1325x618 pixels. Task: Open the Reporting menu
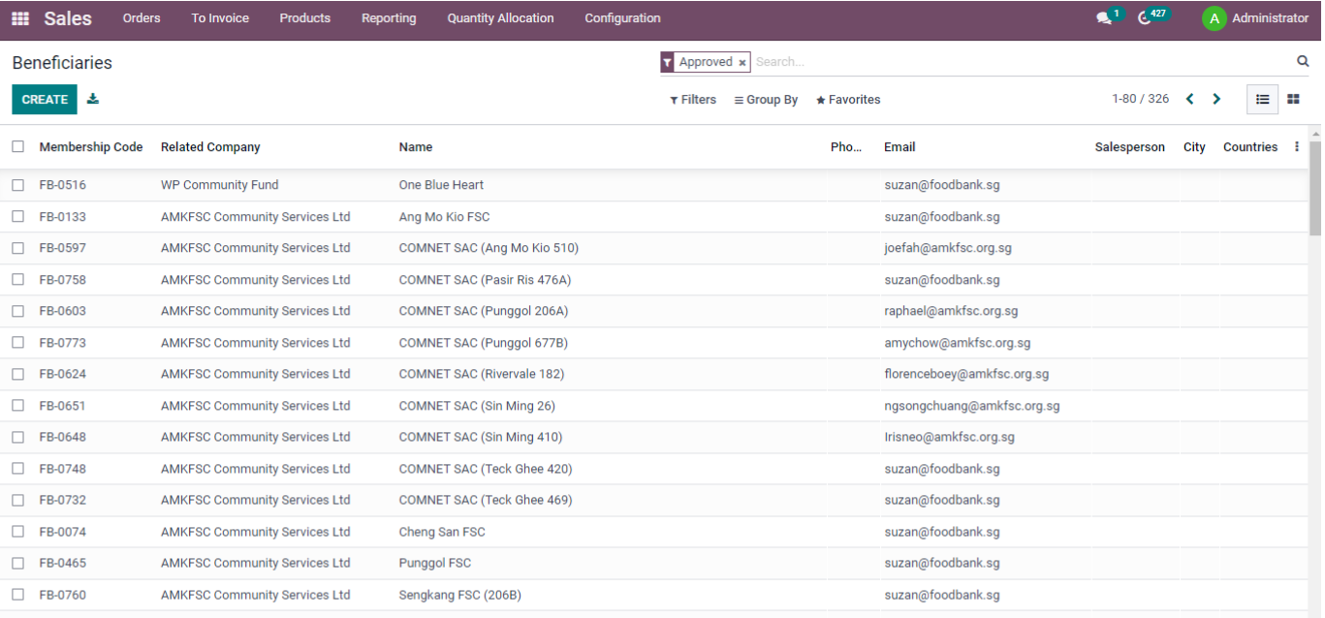click(x=389, y=18)
